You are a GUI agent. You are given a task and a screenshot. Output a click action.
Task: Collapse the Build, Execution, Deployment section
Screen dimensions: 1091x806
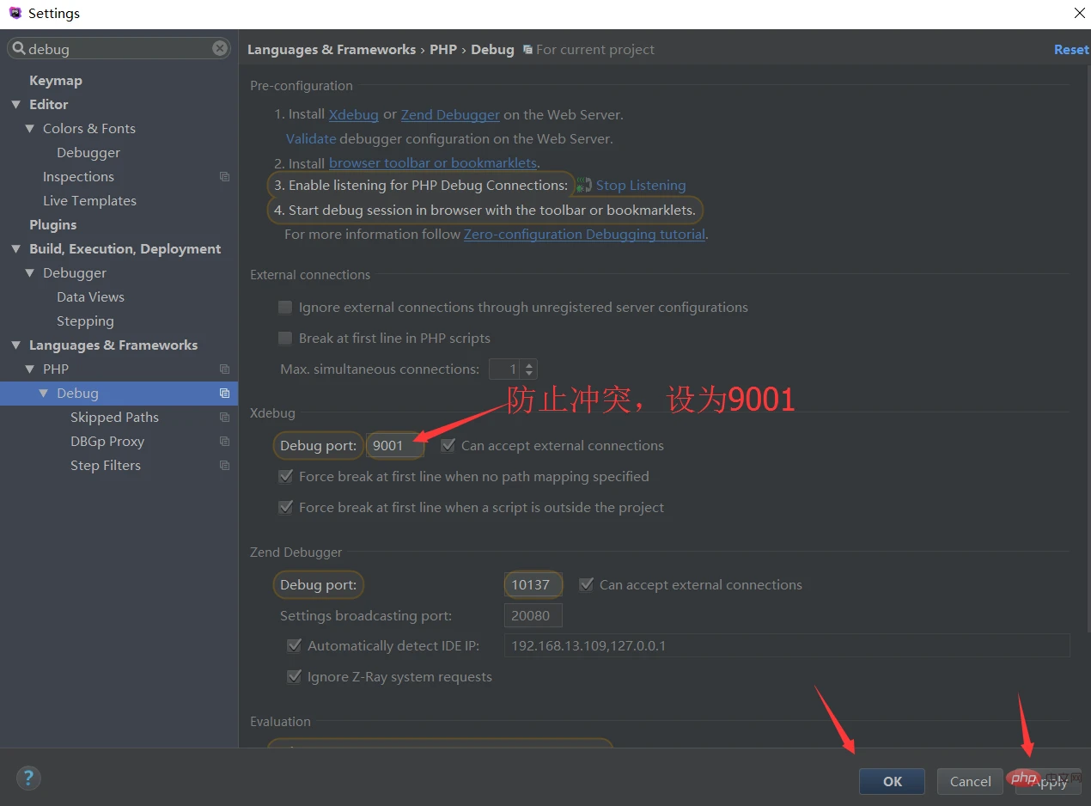pyautogui.click(x=15, y=248)
